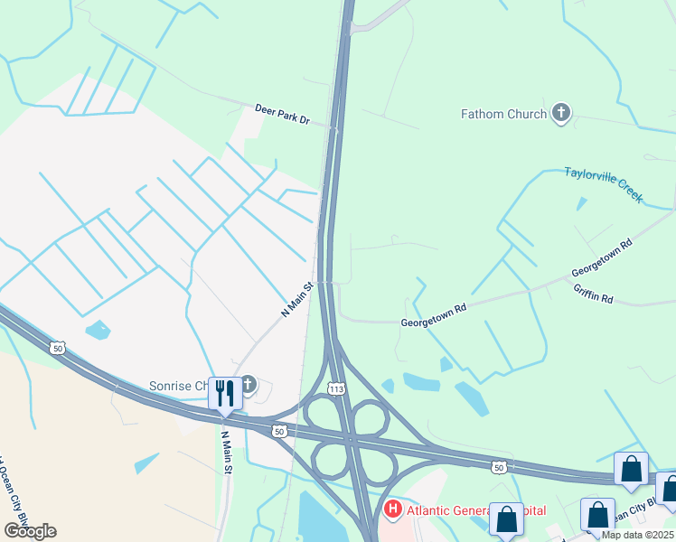
Task: Open the Atlantic General Hospital H marker
Action: point(393,509)
